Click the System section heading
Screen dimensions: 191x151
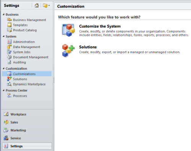11,37
